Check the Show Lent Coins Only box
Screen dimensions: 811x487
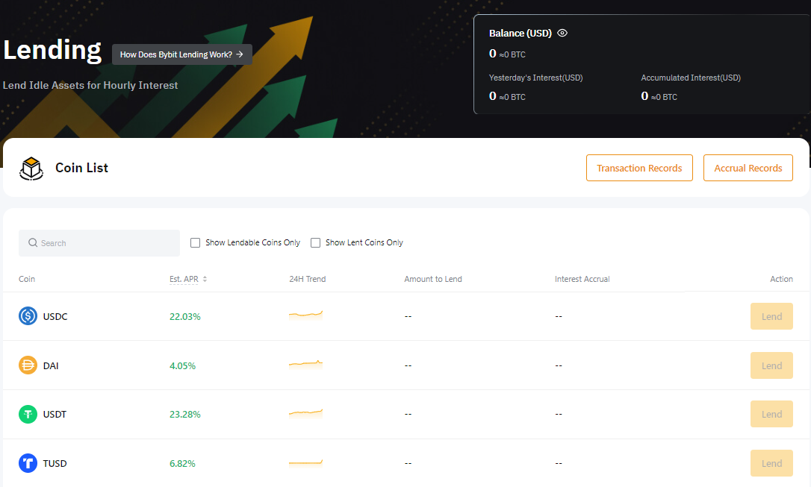[x=315, y=242]
